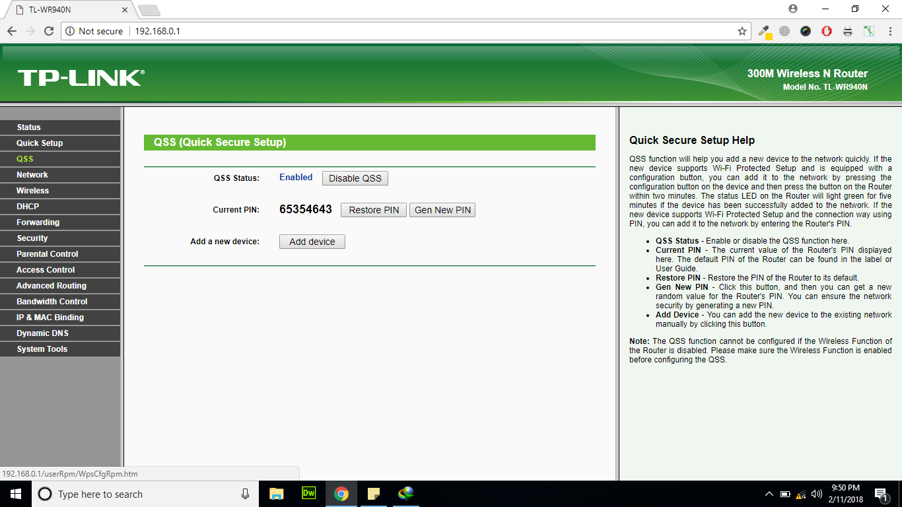
Task: Click the Restore PIN button
Action: click(374, 210)
